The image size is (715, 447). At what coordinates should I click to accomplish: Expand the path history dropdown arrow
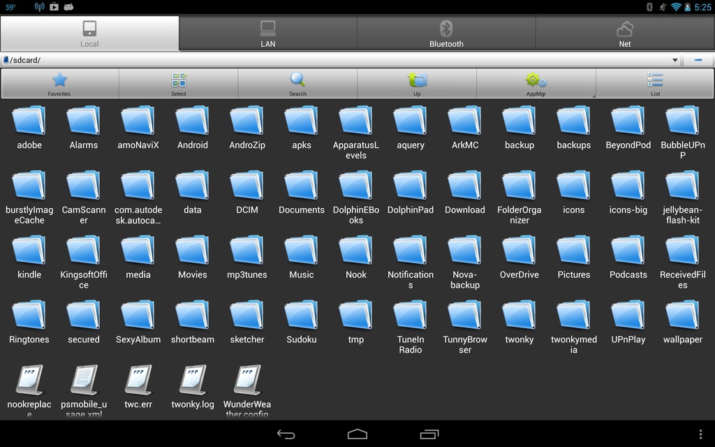[x=675, y=60]
